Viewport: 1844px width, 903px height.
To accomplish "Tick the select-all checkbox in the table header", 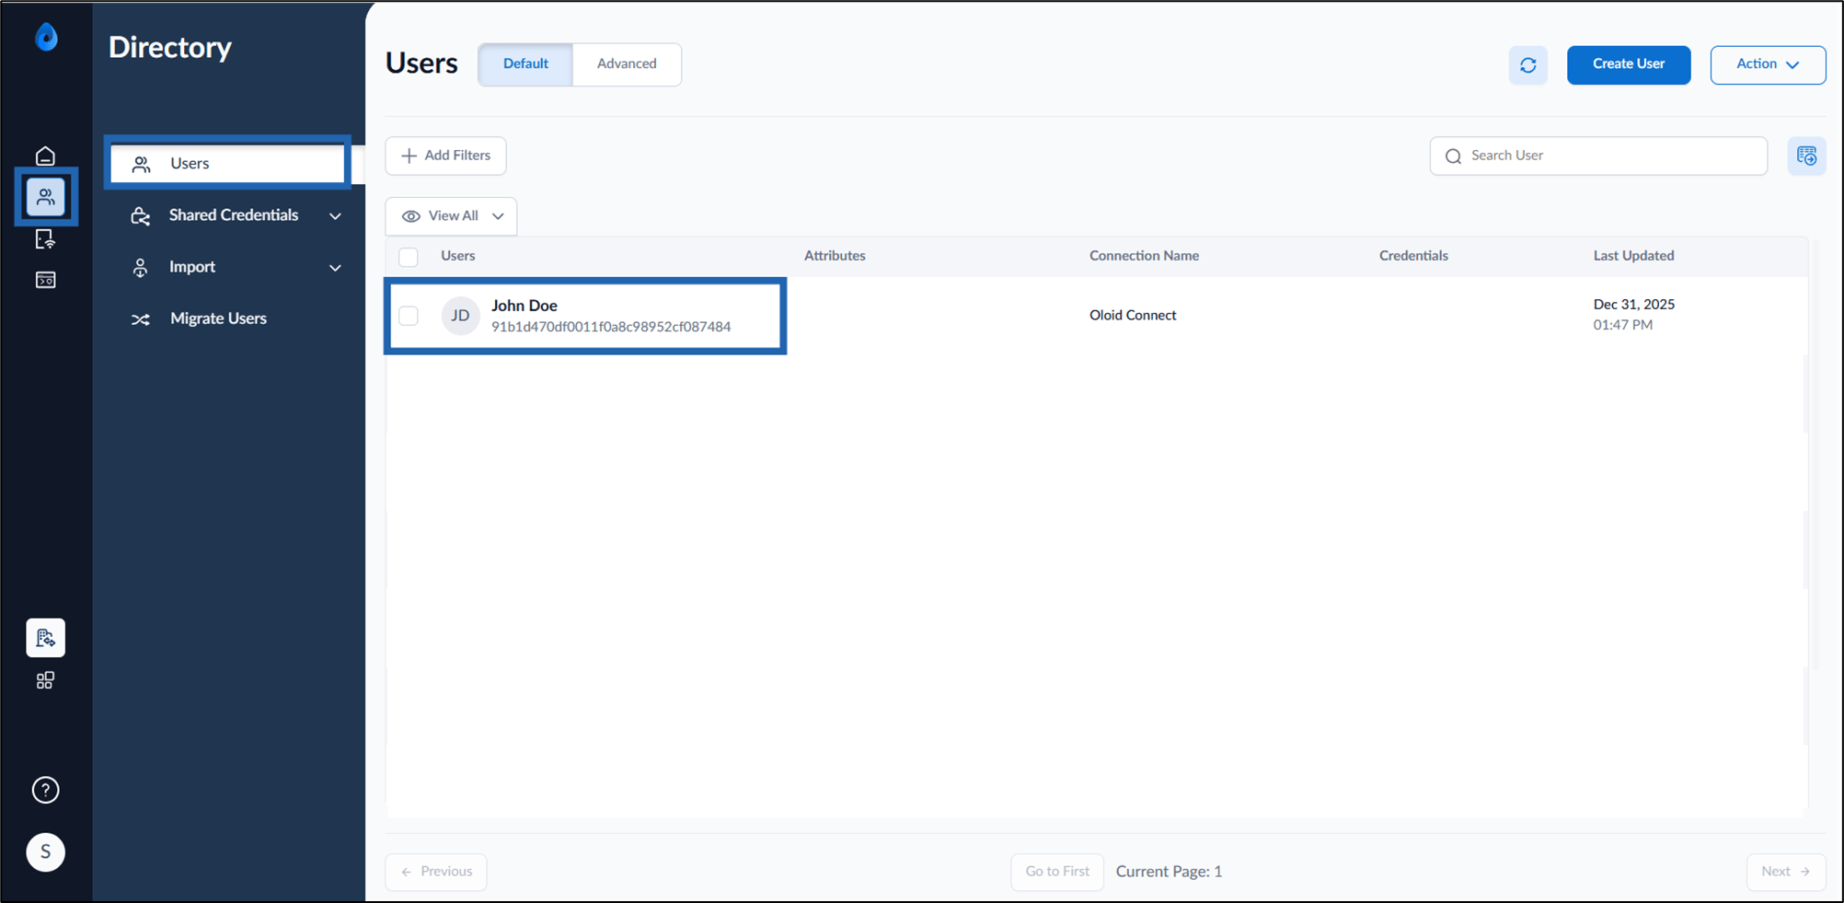I will 409,257.
